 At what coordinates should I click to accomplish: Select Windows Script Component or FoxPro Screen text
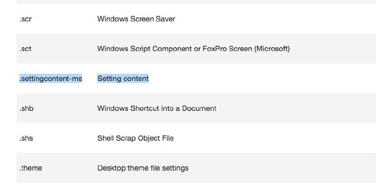193,49
